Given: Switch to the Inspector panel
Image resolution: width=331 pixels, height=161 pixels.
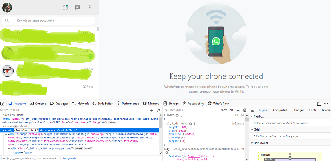Looking at the screenshot, I should click(17, 104).
